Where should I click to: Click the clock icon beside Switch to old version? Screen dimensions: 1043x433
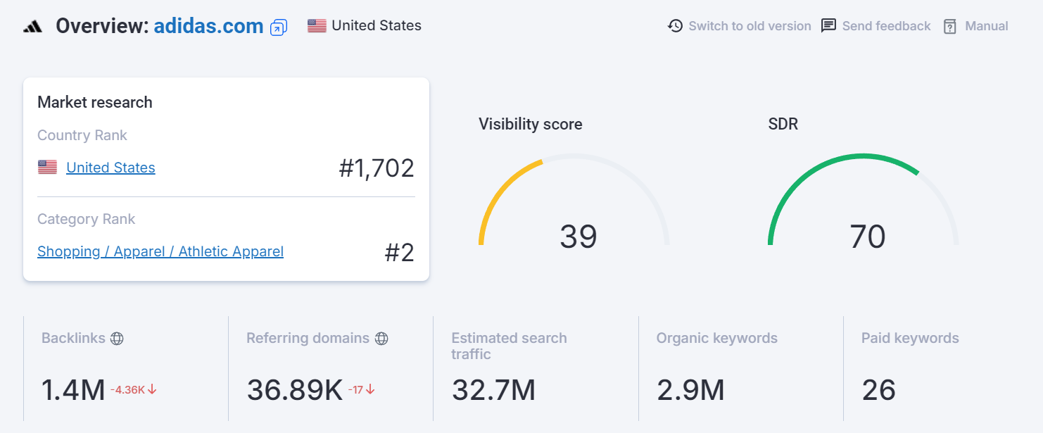[676, 25]
